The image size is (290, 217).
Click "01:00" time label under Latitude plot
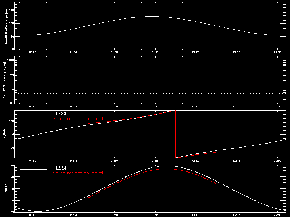[33, 215]
